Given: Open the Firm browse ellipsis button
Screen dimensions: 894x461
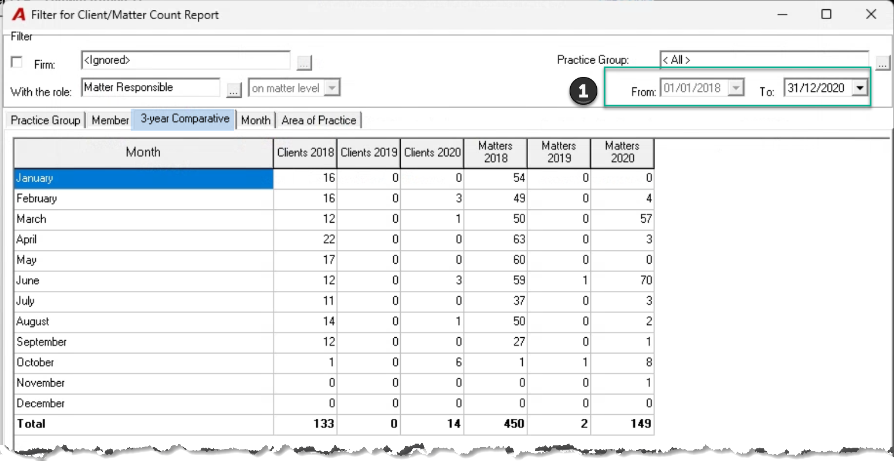Looking at the screenshot, I should [304, 62].
